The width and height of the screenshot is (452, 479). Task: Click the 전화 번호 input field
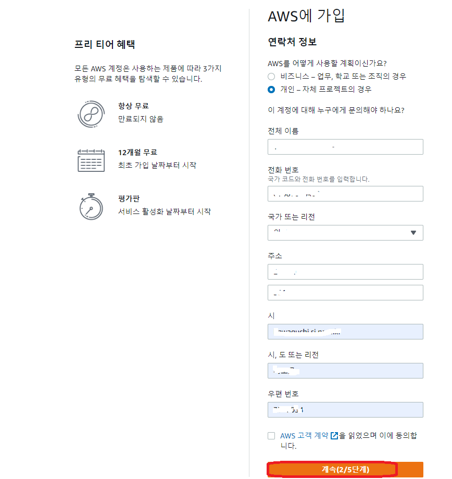[345, 194]
